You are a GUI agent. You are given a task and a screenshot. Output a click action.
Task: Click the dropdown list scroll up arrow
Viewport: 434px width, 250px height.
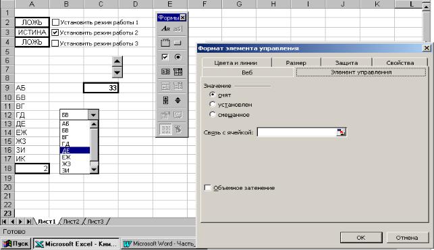click(94, 124)
